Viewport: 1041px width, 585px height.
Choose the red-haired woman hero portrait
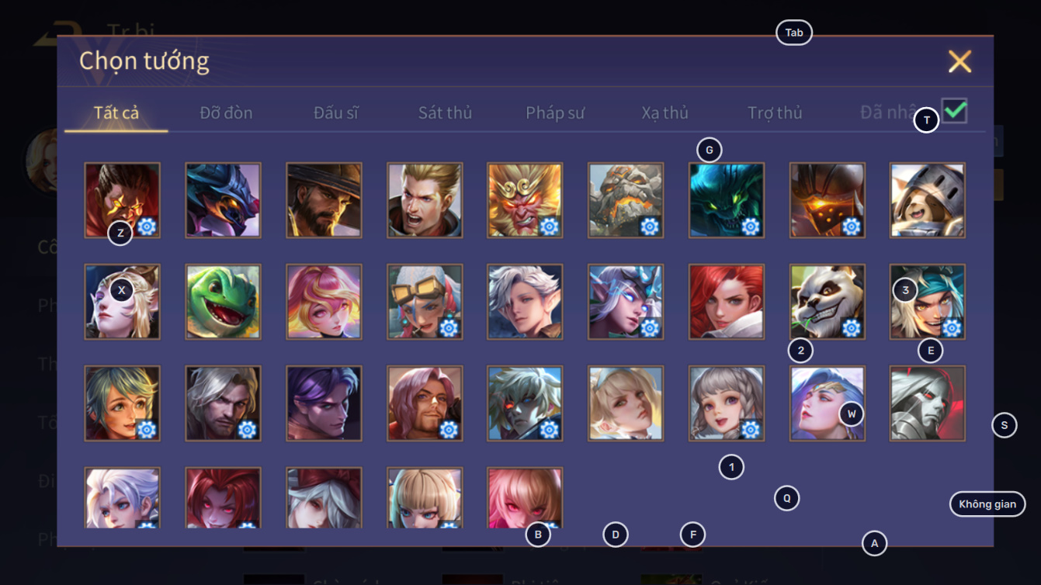coord(727,302)
